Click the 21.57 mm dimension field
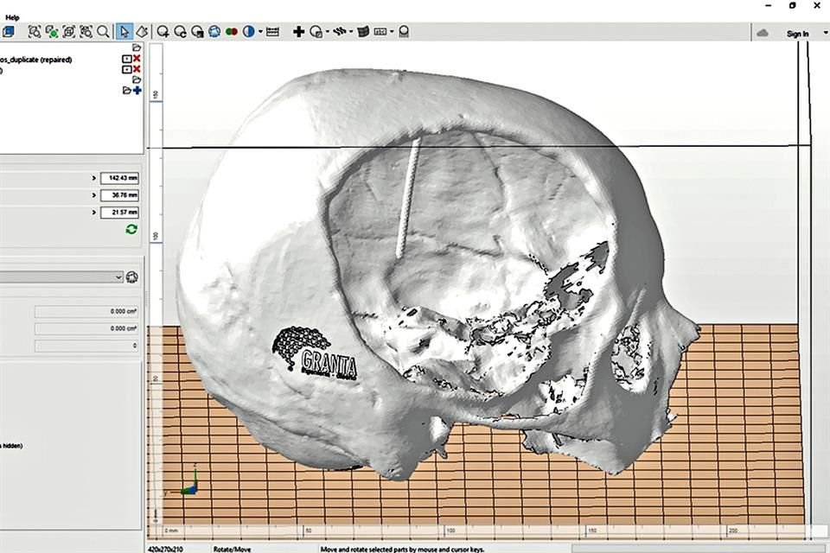The image size is (830, 553). [x=119, y=213]
